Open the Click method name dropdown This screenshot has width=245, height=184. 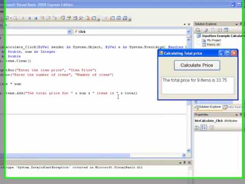[x=188, y=32]
